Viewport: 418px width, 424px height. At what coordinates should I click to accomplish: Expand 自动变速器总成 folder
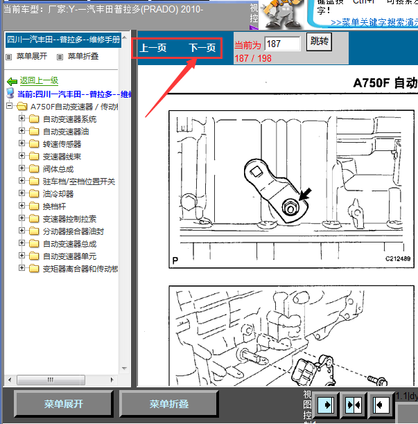[22, 242]
